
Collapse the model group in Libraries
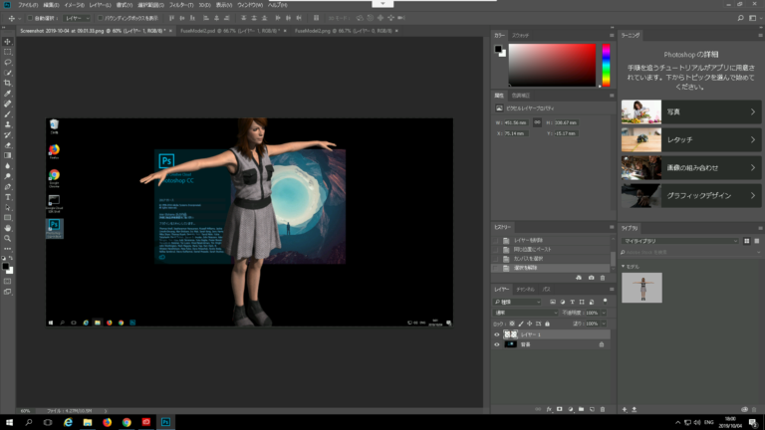[623, 267]
